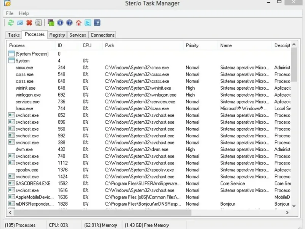Switch to the Tasks tab
Viewport: 305px width, 229px height.
coord(14,35)
